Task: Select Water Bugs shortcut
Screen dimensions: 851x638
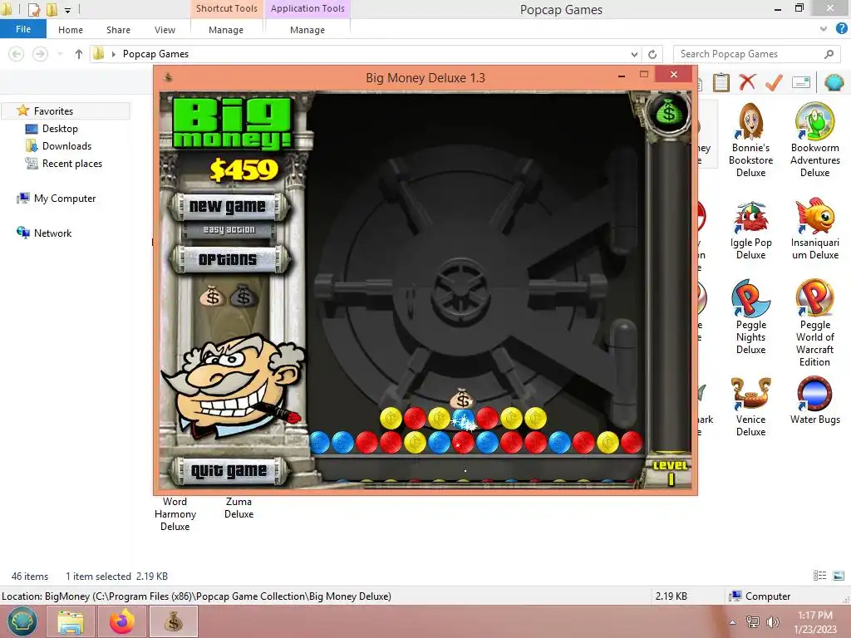Action: pos(814,401)
